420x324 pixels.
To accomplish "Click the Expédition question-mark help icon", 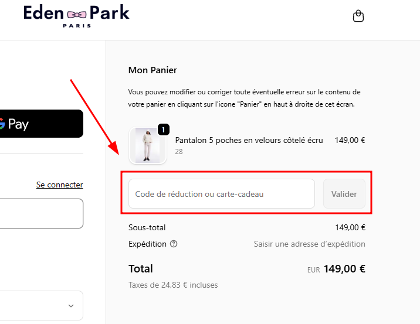I will pos(174,244).
